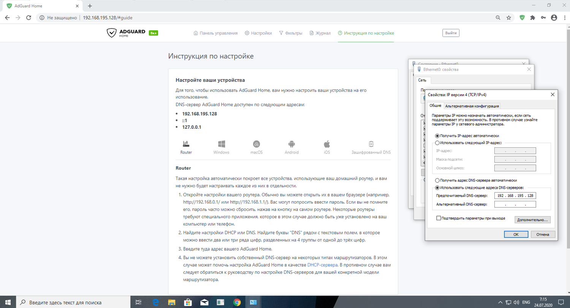This screenshot has width=570, height=308.
Task: Click the Chrome address bar URL
Action: (108, 18)
